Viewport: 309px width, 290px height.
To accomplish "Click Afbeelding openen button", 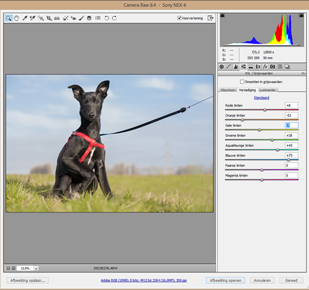I will (x=226, y=280).
